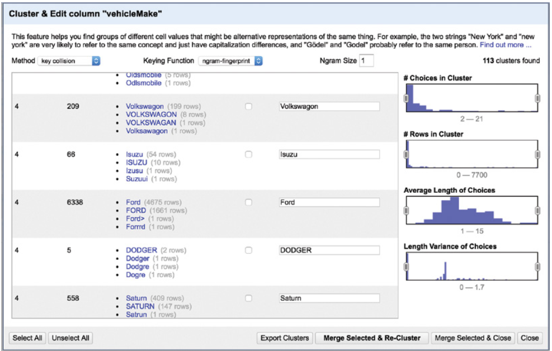This screenshot has height=351, width=552.
Task: Select the Dodgre value link
Action: [x=138, y=267]
